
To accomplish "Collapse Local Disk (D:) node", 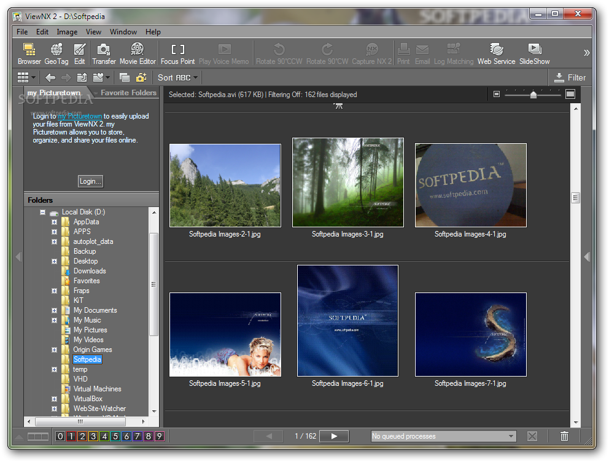I will tap(43, 212).
